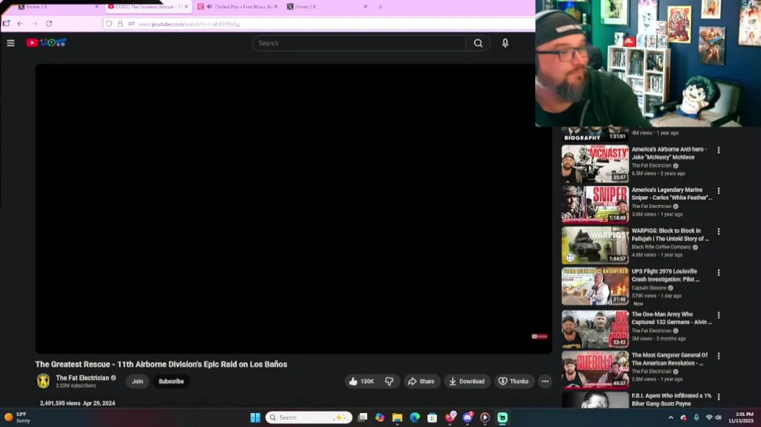Switch to first Home / X tab
761x427 pixels.
coord(59,7)
